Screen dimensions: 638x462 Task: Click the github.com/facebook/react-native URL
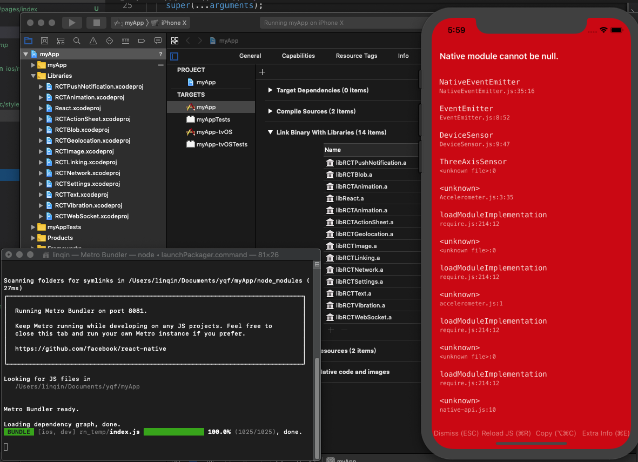click(90, 349)
